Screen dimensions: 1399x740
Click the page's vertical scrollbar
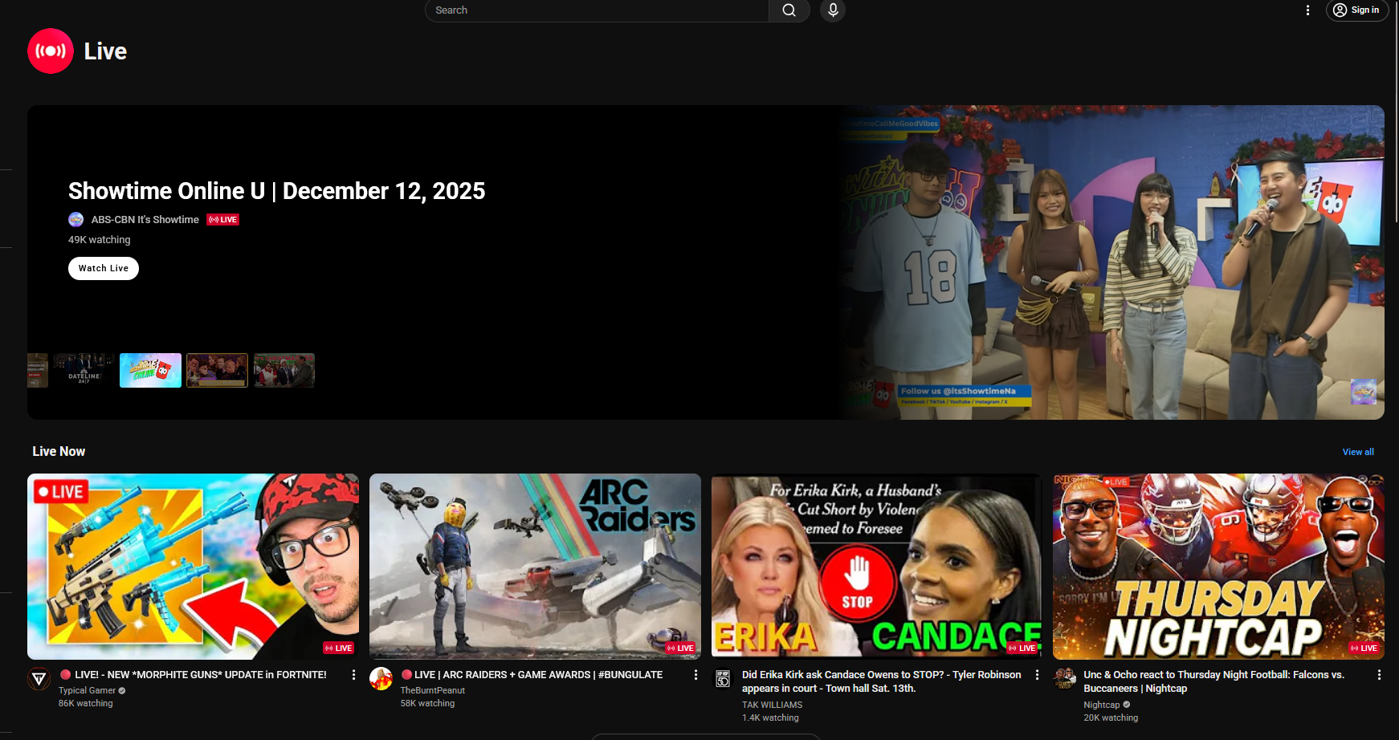pyautogui.click(x=1396, y=112)
